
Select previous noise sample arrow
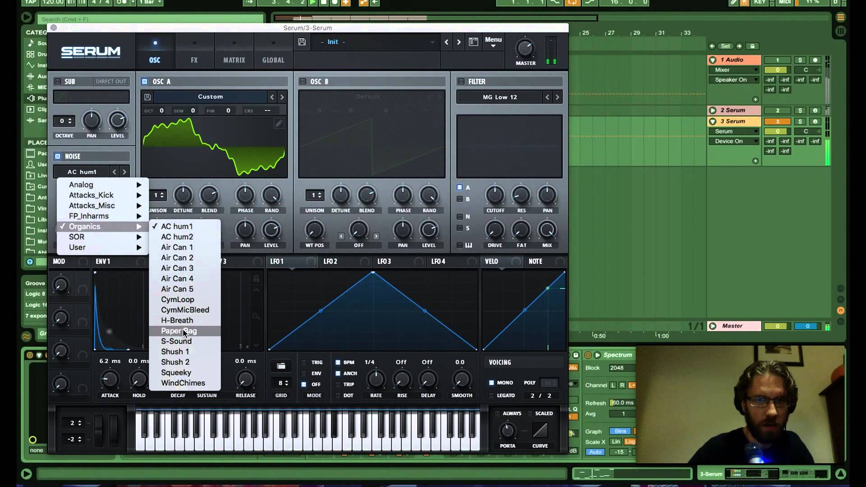click(x=115, y=172)
